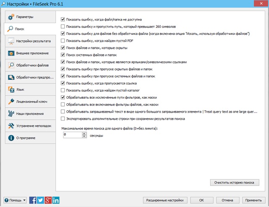
Task: Toggle search of hidden files and folders
Action: [63, 48]
